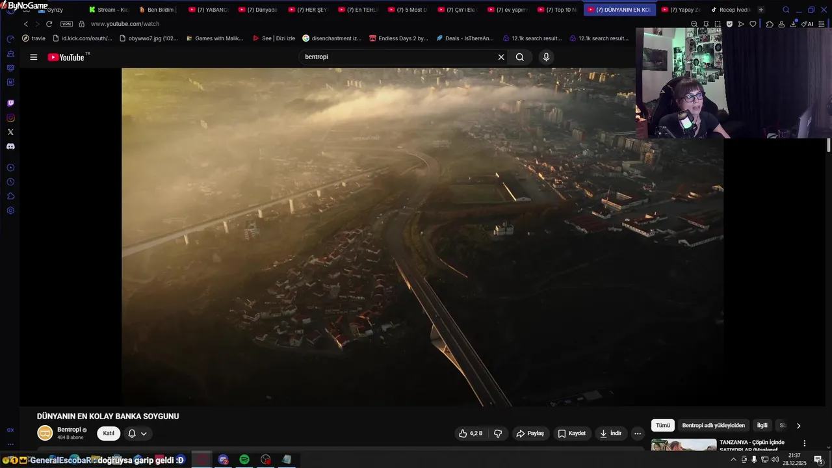Open the Bentropi channel avatar
The height and width of the screenshot is (468, 832).
point(45,433)
